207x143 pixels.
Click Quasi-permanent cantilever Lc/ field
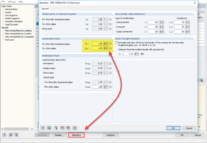tap(179, 32)
